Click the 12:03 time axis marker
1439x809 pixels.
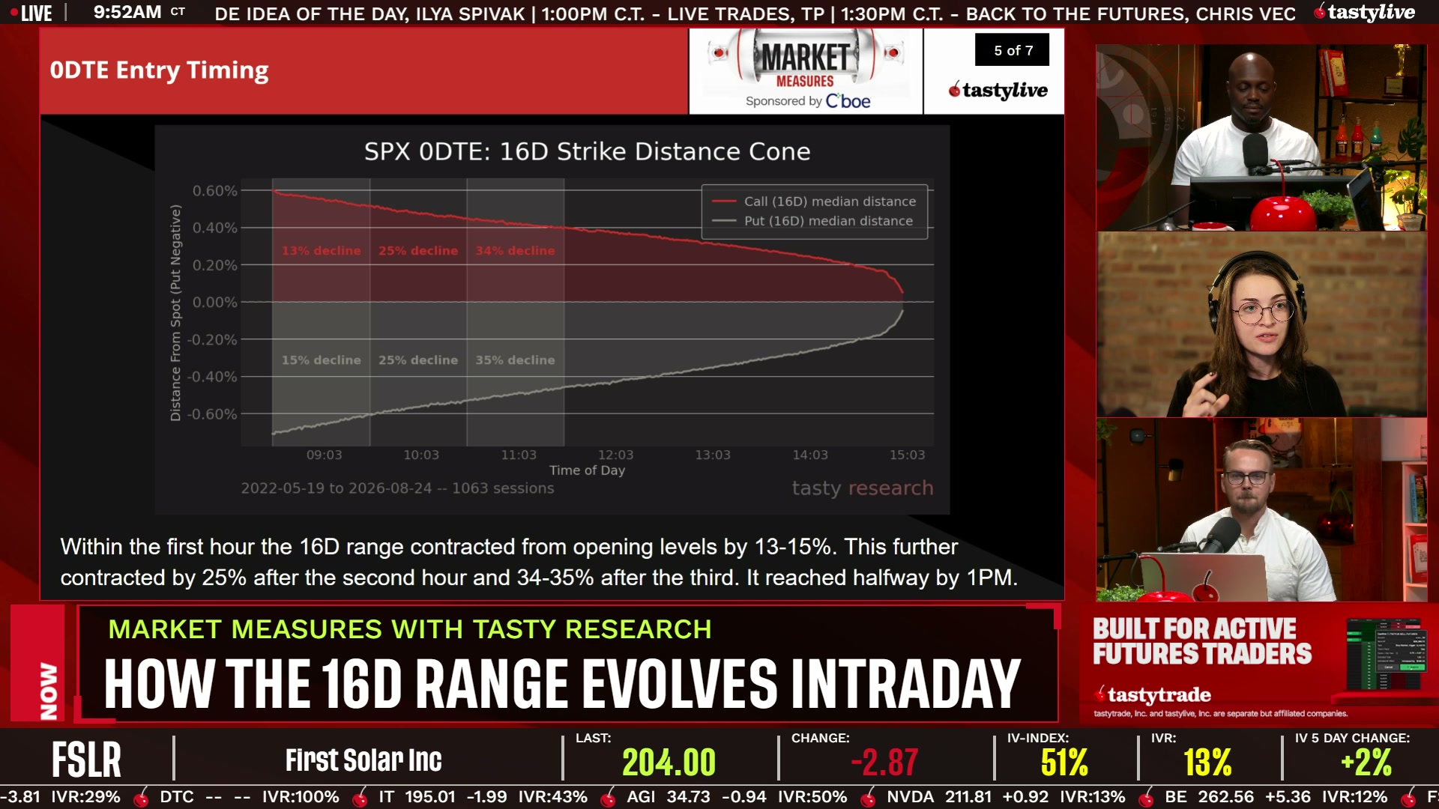click(x=615, y=455)
